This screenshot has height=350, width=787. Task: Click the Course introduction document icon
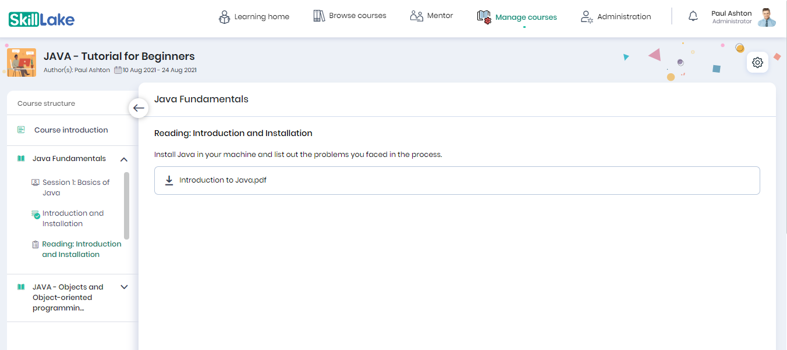21,130
